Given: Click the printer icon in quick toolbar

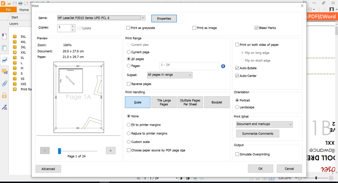Looking at the screenshot, I should click(20, 3).
